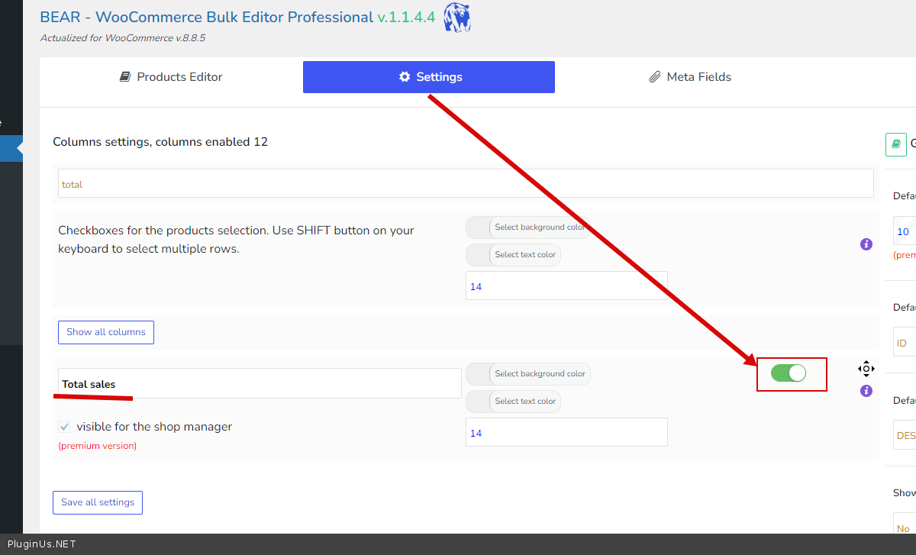The width and height of the screenshot is (916, 555).
Task: Select text color for checkboxes column
Action: (513, 255)
